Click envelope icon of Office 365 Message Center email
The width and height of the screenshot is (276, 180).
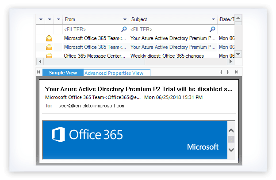point(49,55)
